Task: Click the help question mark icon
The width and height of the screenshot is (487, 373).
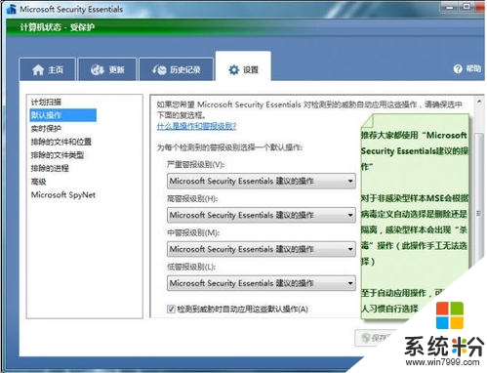Action: pos(458,68)
